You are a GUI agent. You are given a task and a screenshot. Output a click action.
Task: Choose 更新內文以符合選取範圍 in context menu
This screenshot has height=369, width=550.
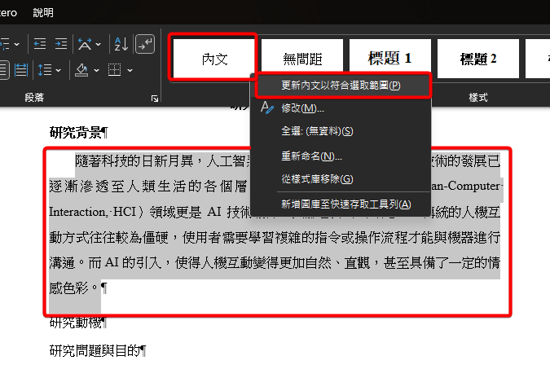point(340,85)
